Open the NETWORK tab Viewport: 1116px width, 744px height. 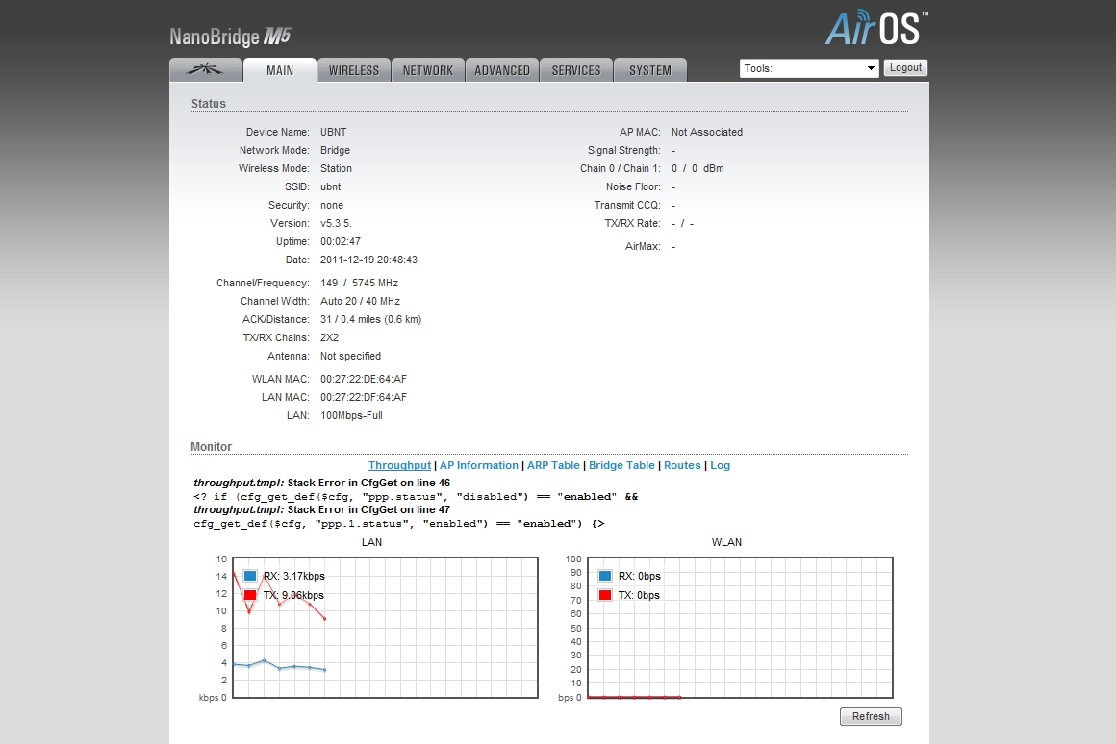[428, 70]
